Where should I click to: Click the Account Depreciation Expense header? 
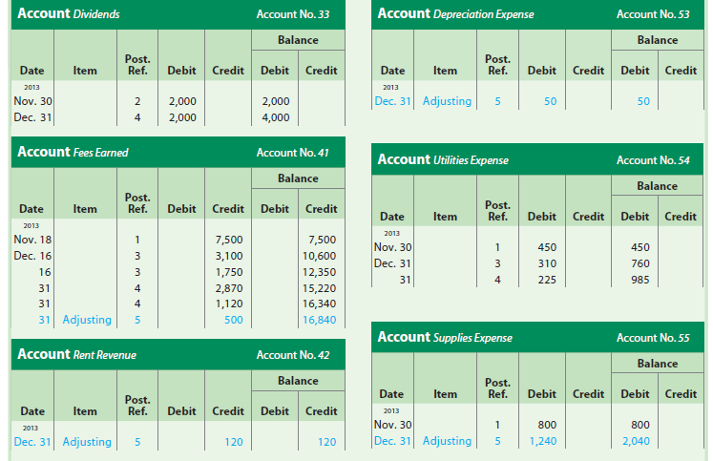coord(456,14)
